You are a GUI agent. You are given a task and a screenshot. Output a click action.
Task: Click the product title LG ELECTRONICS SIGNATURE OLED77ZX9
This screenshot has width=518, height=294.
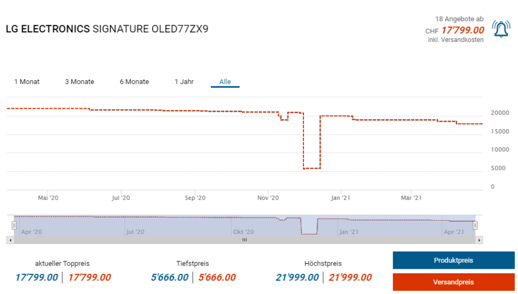pyautogui.click(x=107, y=29)
